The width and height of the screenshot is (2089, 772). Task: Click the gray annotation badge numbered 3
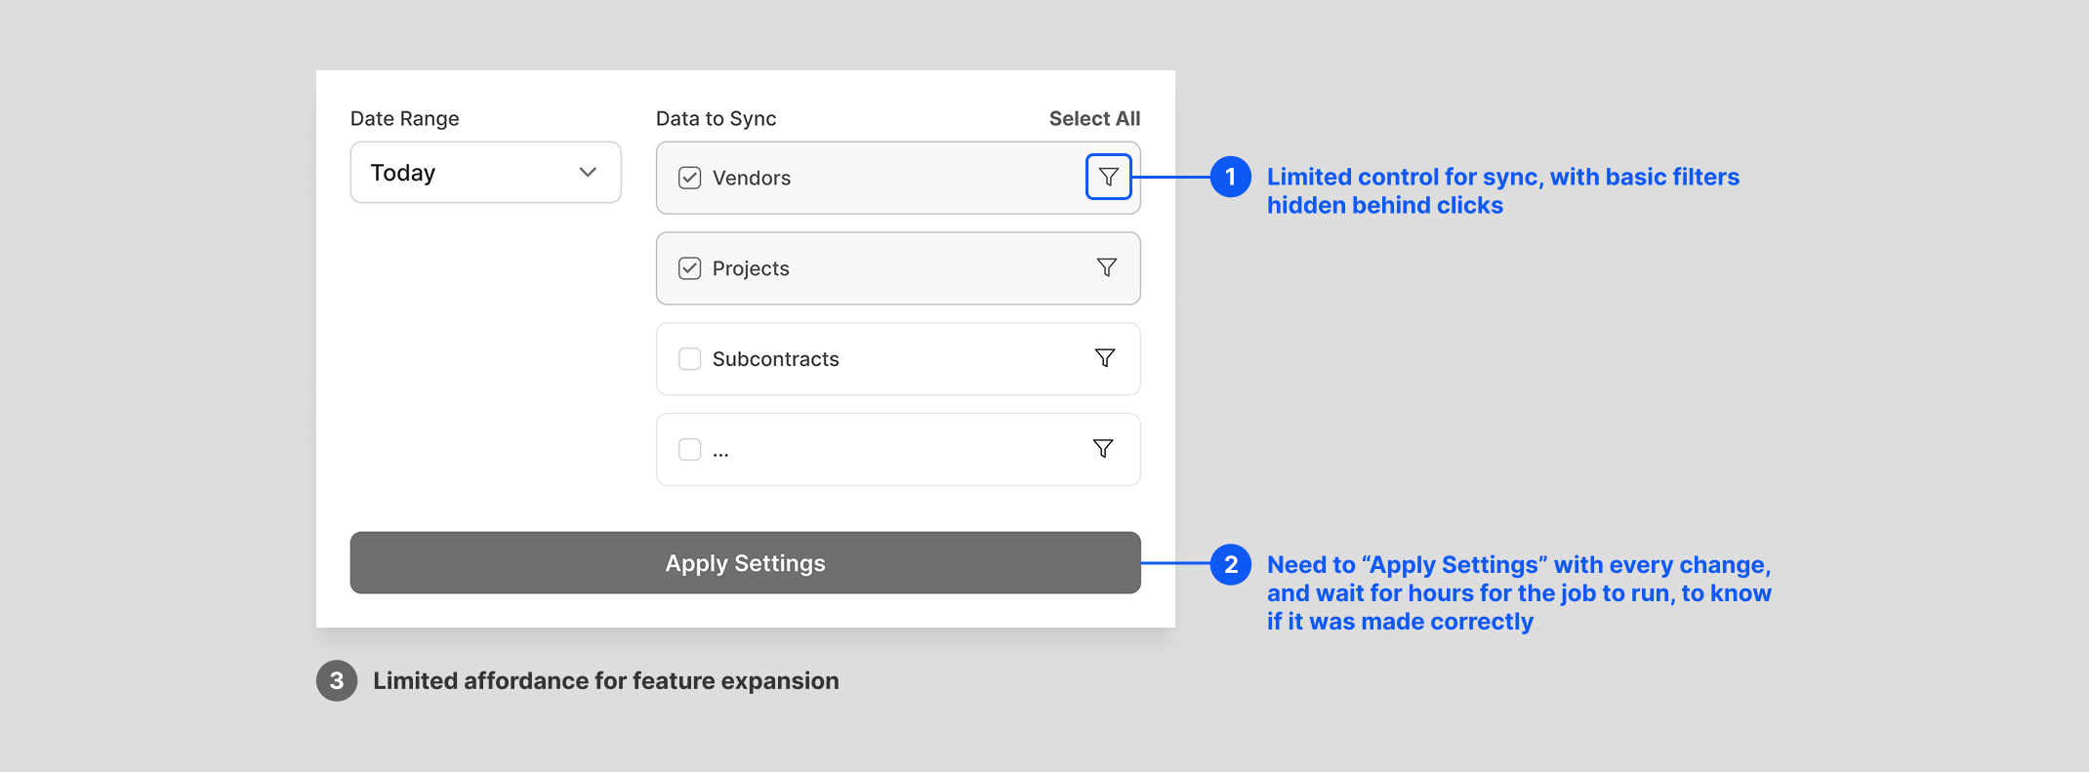pos(337,680)
